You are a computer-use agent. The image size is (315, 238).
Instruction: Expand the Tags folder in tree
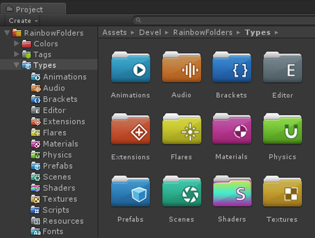coord(16,54)
